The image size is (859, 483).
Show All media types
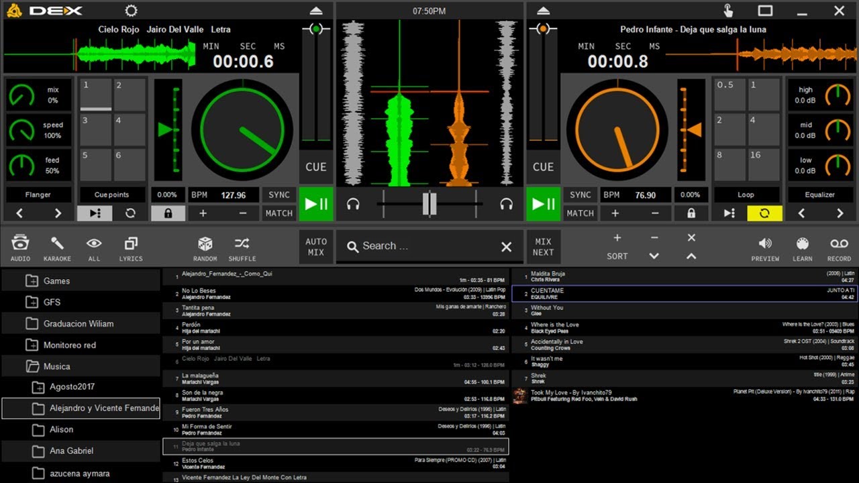click(x=94, y=247)
